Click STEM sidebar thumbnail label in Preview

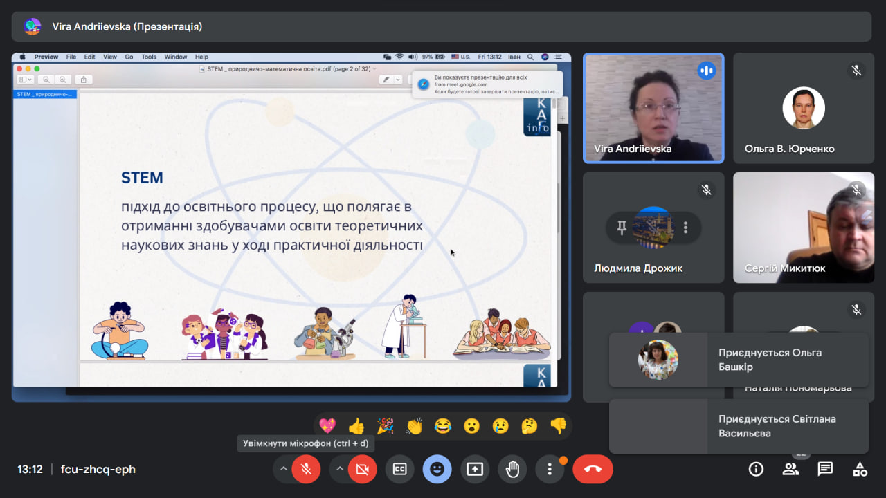coord(45,94)
